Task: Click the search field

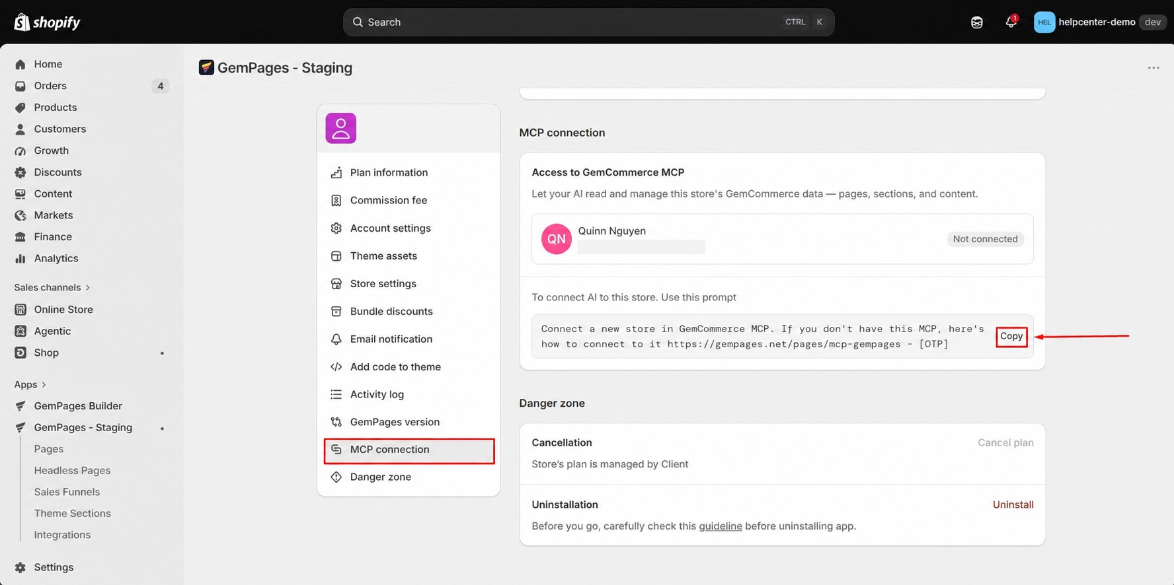Action: 588,22
